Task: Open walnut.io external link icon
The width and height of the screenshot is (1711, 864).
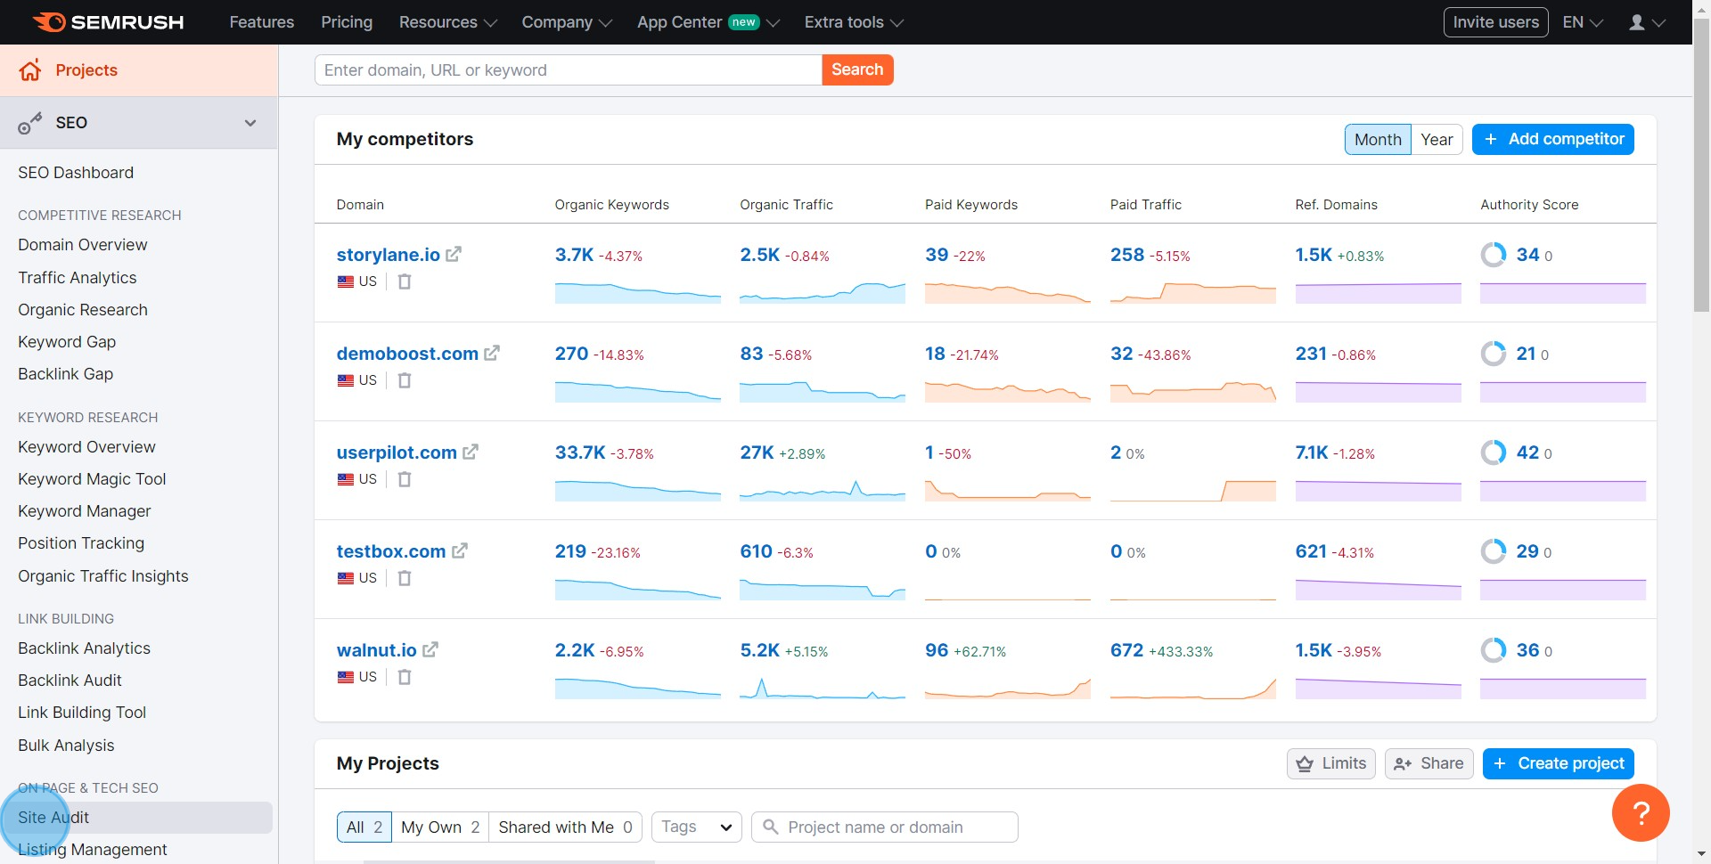Action: [430, 650]
